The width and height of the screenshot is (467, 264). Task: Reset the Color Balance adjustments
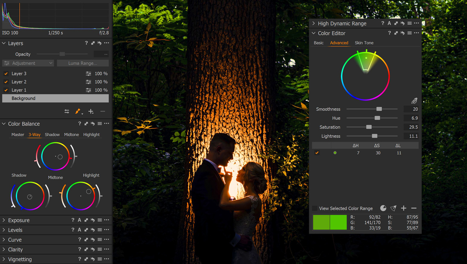click(93, 124)
